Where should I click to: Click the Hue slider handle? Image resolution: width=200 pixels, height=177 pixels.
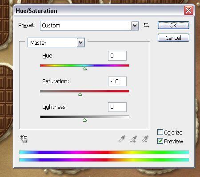coord(84,69)
